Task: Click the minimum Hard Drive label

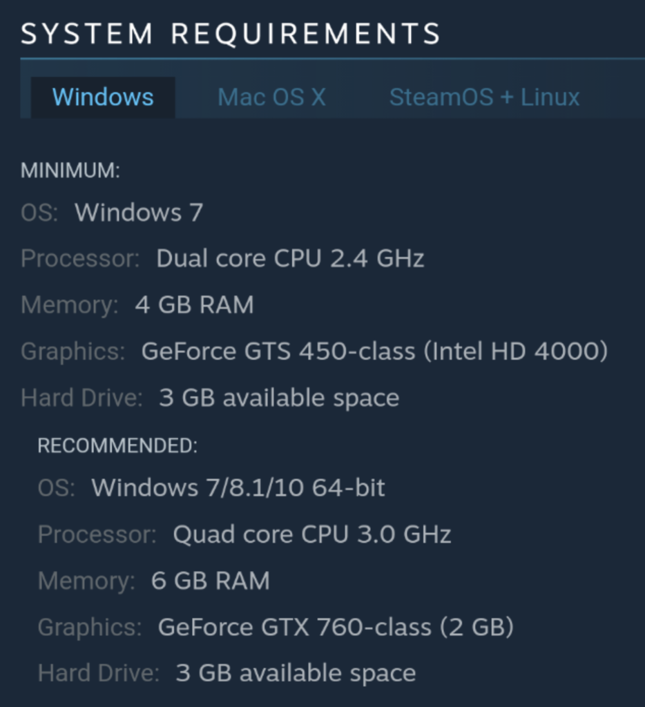Action: click(x=81, y=398)
